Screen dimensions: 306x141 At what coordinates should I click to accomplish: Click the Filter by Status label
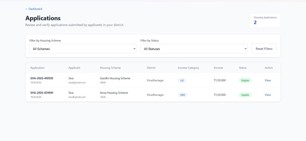[150, 41]
